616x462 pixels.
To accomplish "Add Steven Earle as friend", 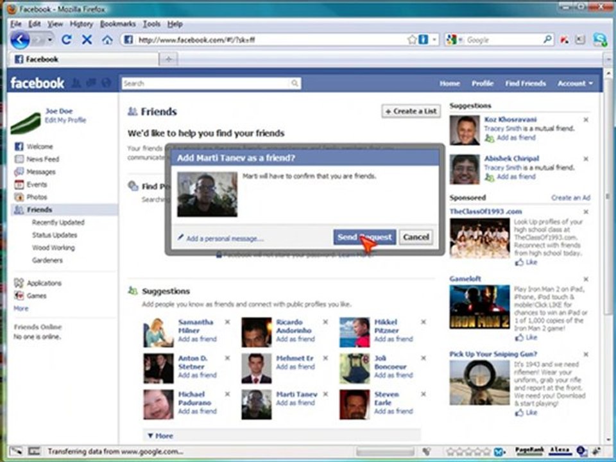I will coord(393,411).
